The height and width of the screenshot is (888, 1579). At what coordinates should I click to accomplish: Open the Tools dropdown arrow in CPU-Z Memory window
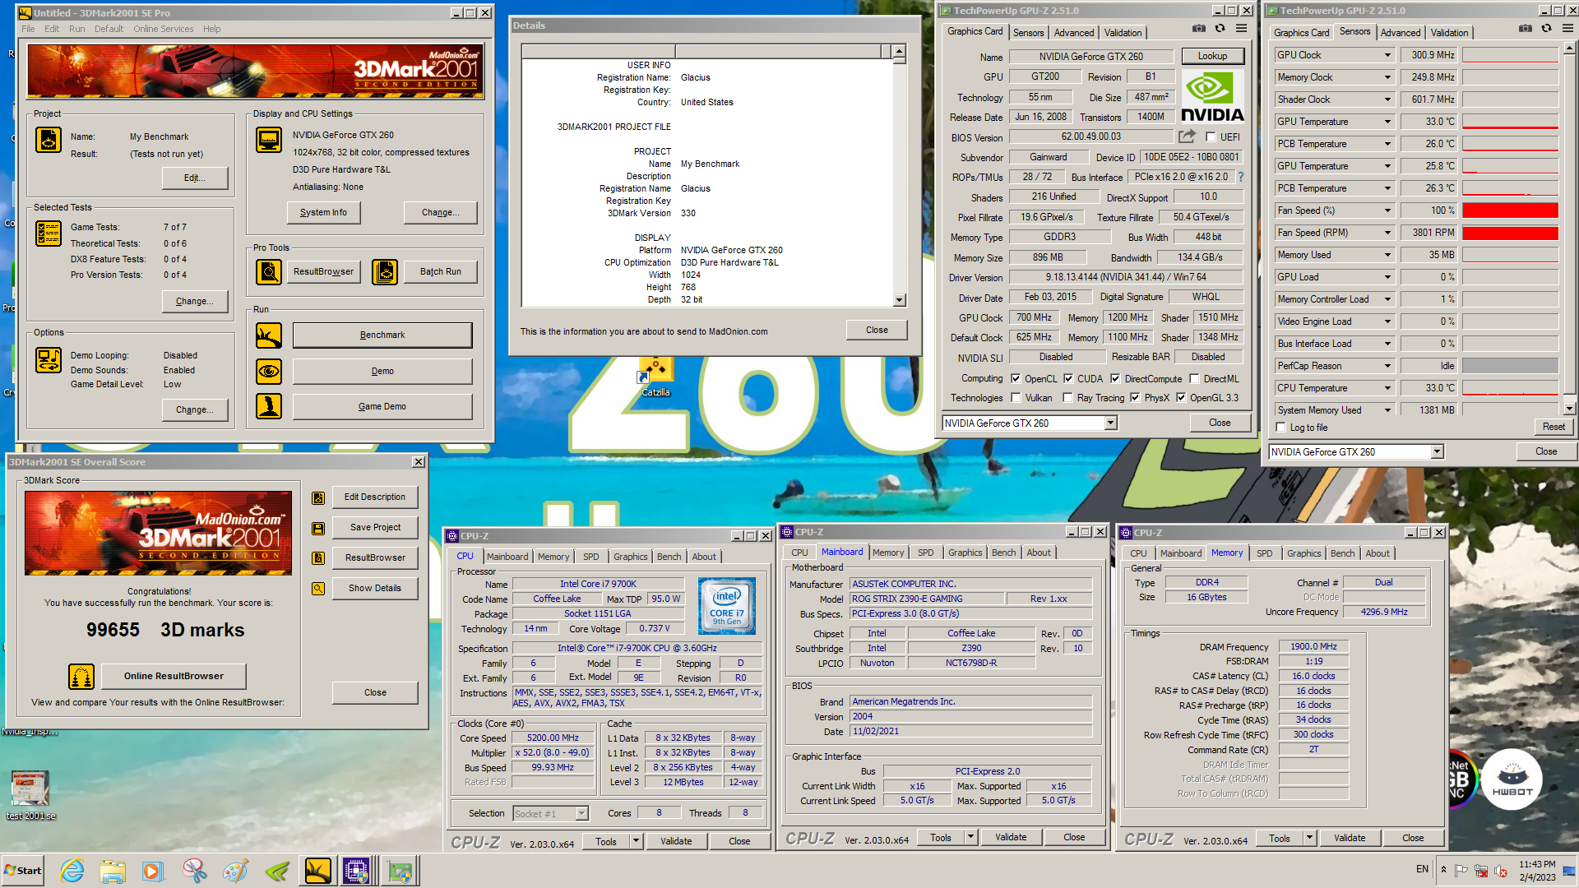click(1309, 838)
